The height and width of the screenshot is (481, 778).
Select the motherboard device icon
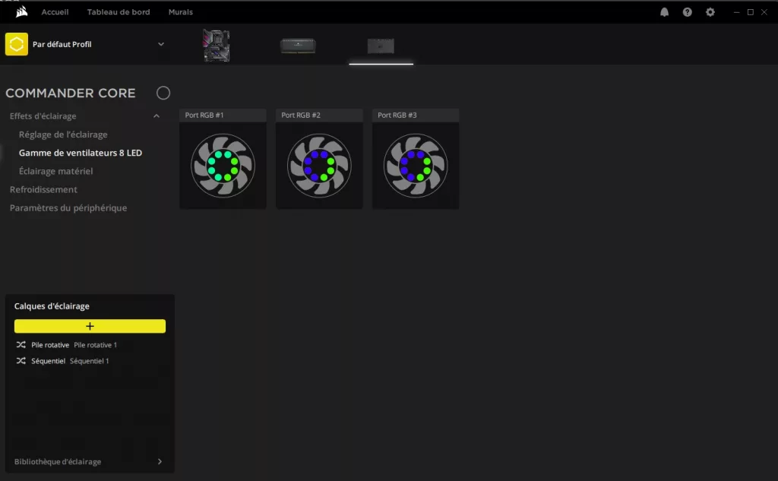pos(216,46)
